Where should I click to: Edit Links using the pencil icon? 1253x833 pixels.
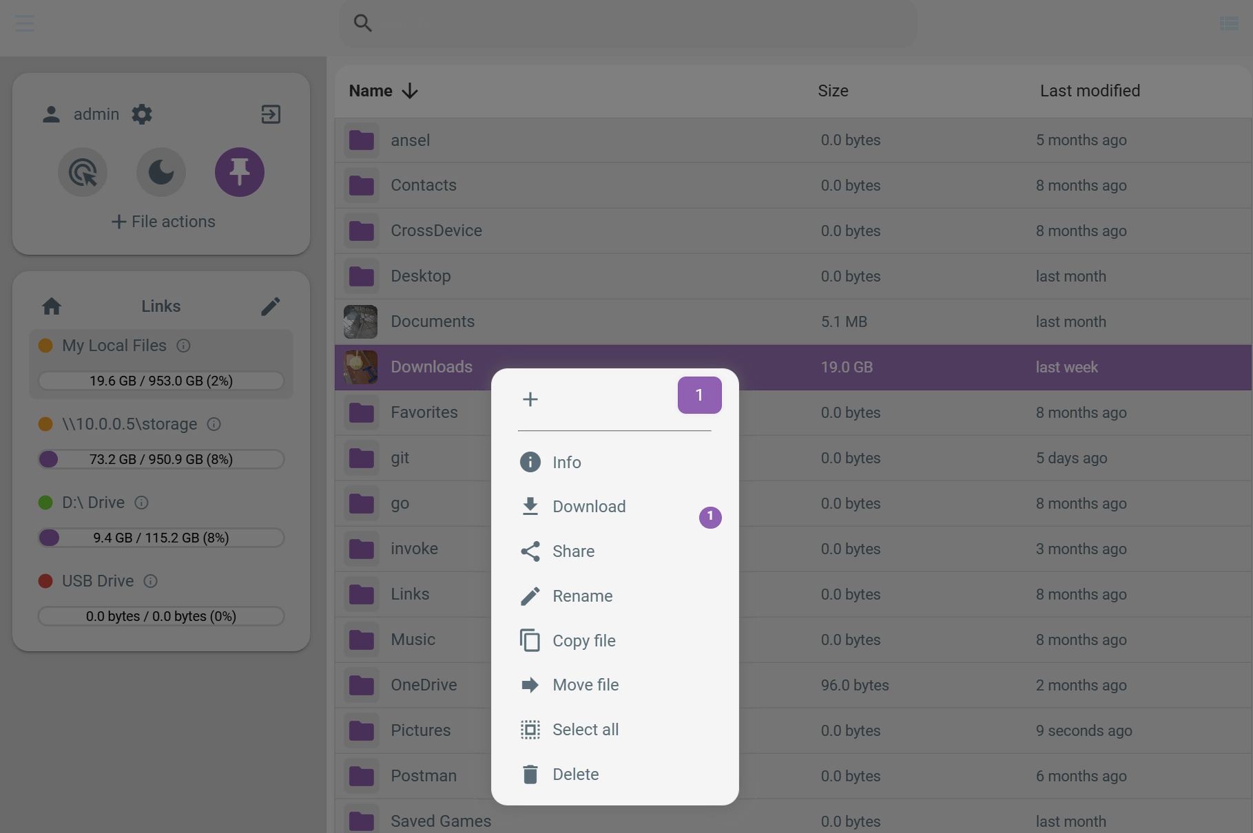coord(271,306)
